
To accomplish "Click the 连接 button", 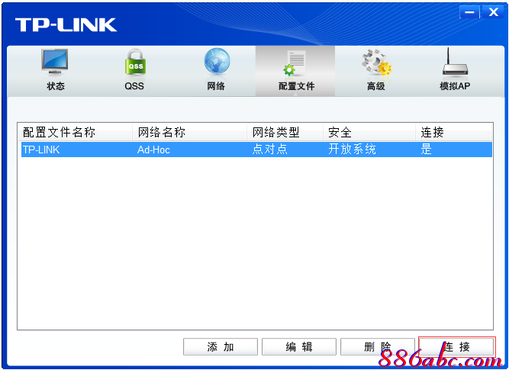I will point(457,346).
